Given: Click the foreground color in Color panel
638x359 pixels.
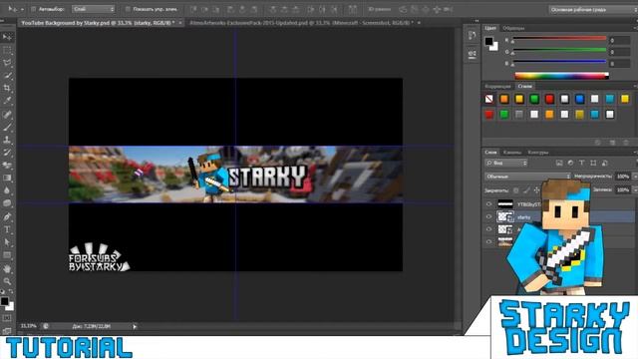Looking at the screenshot, I should [488, 41].
